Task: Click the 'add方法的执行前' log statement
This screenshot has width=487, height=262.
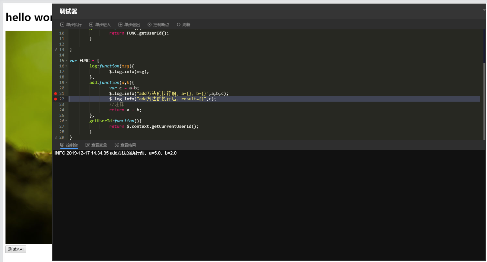Action: click(169, 94)
